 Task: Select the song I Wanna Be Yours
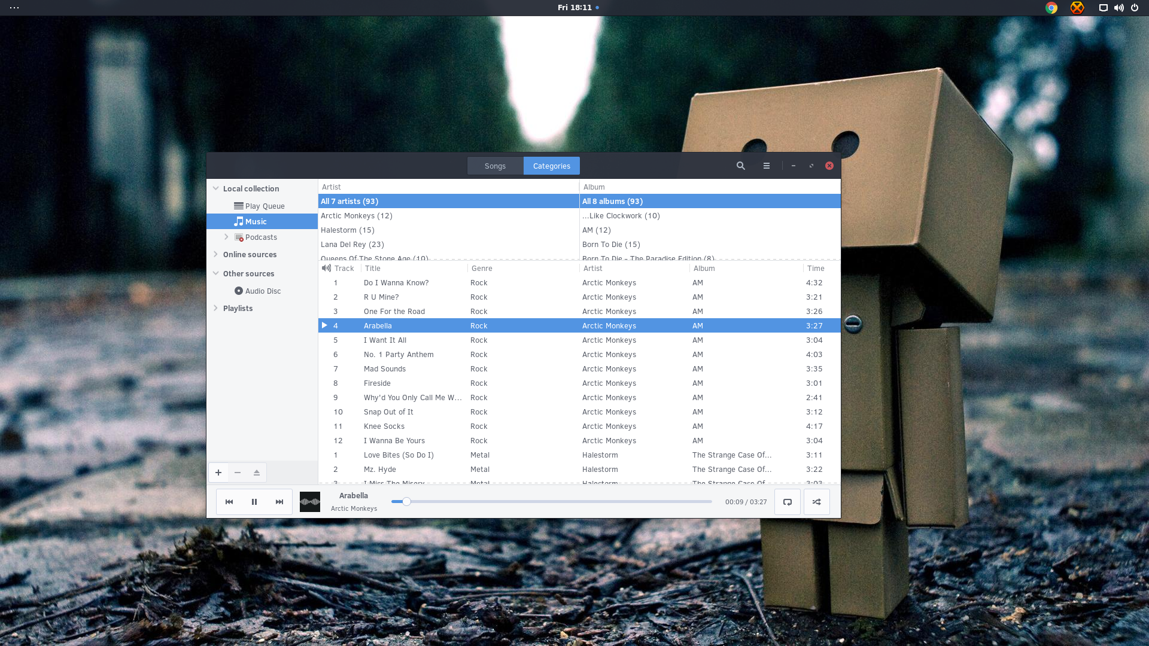579,440
